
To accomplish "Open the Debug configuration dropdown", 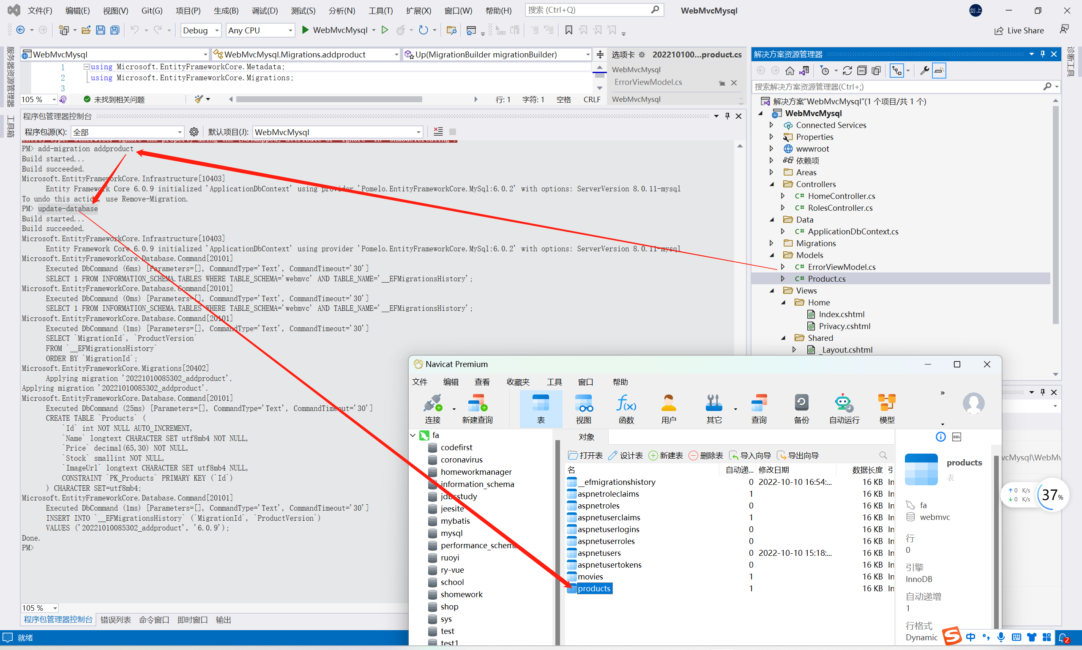I will (x=201, y=30).
